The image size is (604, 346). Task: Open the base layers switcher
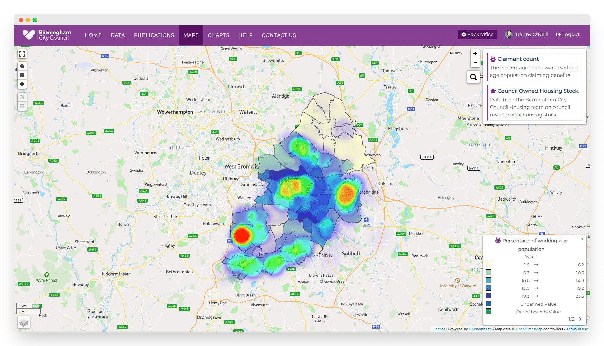[x=24, y=323]
